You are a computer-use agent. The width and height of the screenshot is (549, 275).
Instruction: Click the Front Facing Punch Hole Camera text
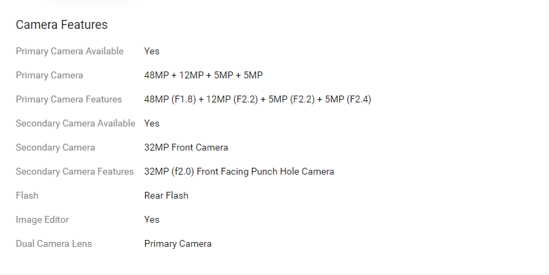pyautogui.click(x=265, y=171)
